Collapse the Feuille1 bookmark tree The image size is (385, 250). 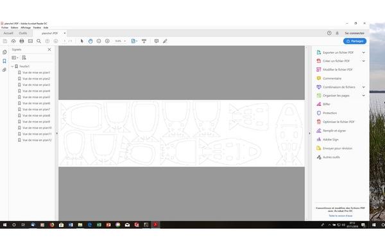(x=12, y=66)
